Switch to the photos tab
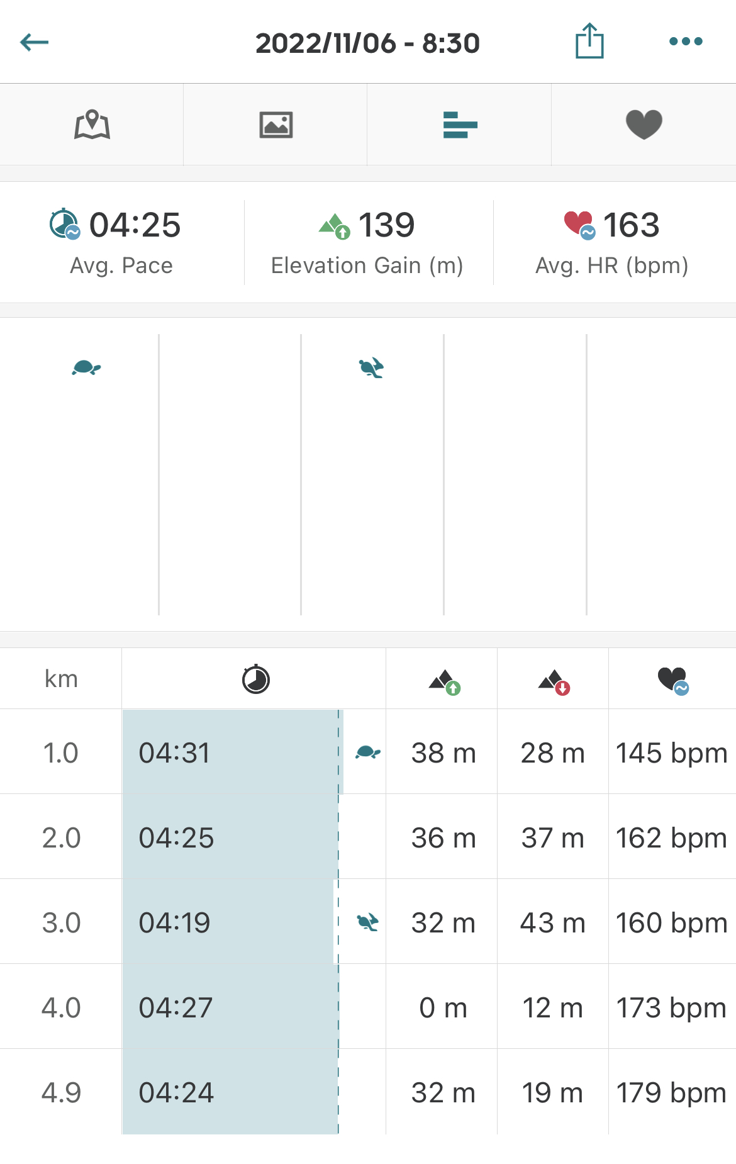 click(x=276, y=125)
